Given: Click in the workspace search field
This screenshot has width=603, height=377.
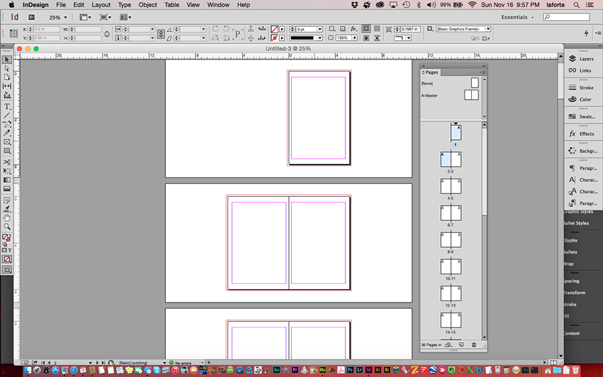Looking at the screenshot, I should coord(566,17).
